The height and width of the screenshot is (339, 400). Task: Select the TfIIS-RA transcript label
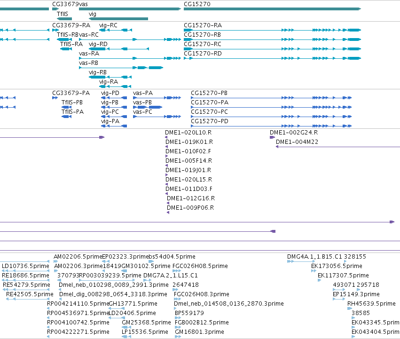pyautogui.click(x=71, y=44)
